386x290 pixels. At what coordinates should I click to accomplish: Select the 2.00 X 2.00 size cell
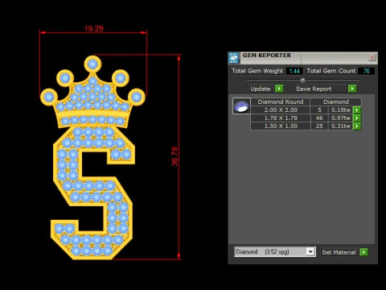[x=281, y=110]
